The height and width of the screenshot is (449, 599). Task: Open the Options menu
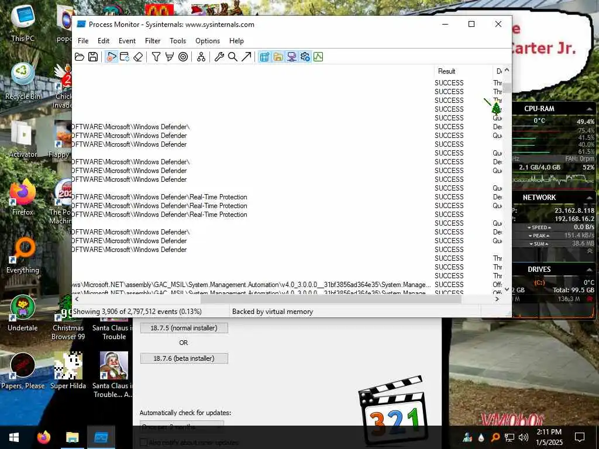208,41
